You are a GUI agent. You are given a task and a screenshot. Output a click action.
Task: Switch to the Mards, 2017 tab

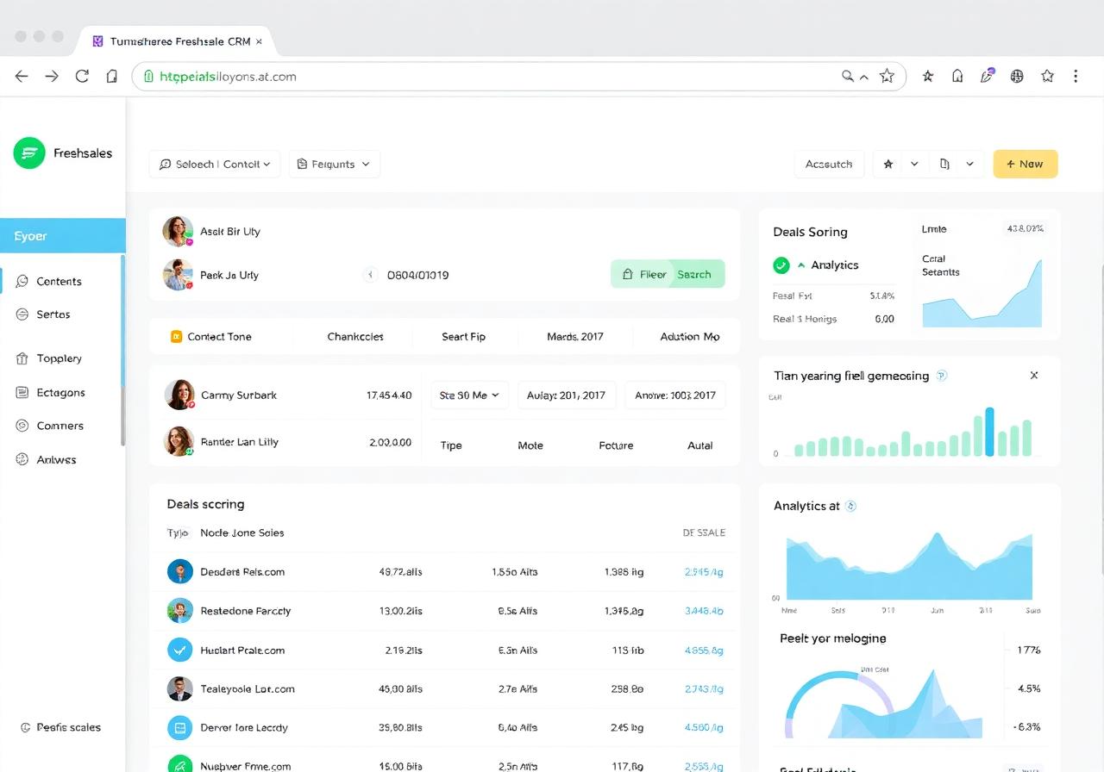click(x=575, y=337)
